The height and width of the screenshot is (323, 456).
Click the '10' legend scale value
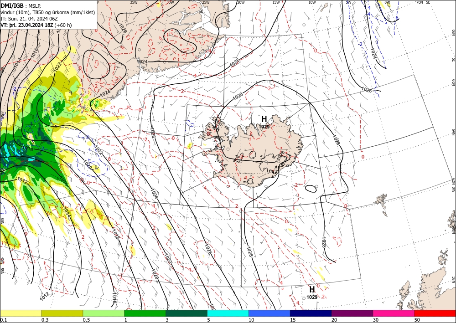251,320
